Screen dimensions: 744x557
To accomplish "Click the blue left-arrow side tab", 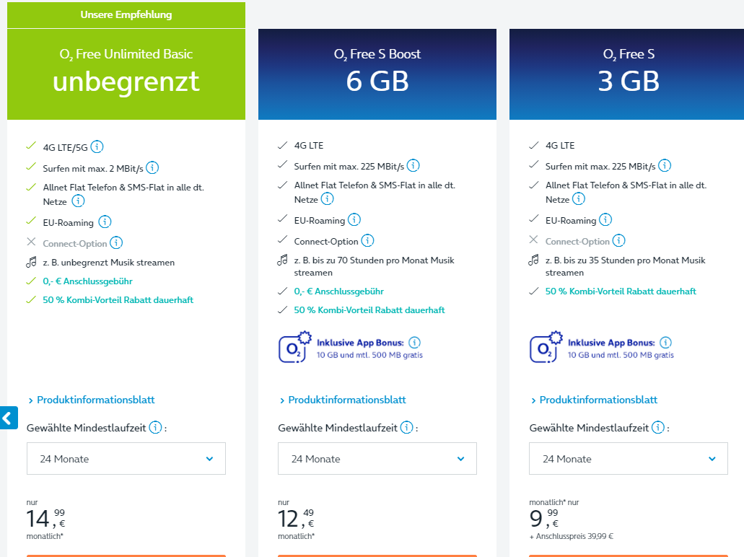I will (9, 418).
